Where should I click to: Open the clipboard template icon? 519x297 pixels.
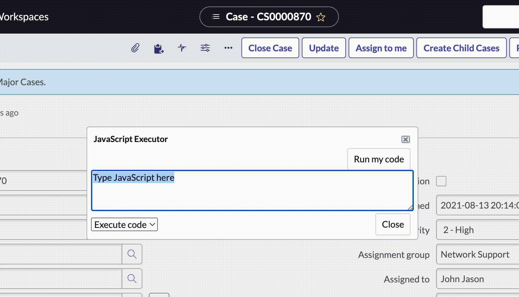click(x=158, y=48)
